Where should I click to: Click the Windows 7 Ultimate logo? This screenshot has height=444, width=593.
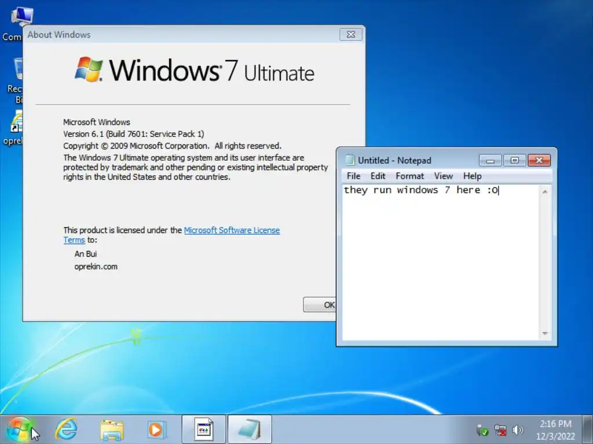pyautogui.click(x=195, y=70)
